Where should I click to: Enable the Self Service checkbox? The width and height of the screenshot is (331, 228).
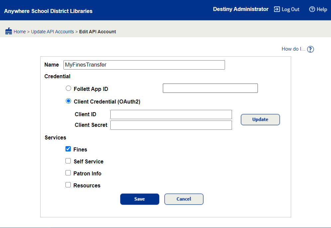68,161
